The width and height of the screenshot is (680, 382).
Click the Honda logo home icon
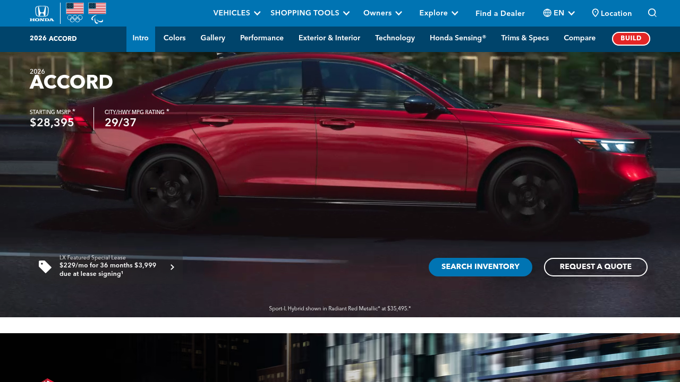(42, 13)
